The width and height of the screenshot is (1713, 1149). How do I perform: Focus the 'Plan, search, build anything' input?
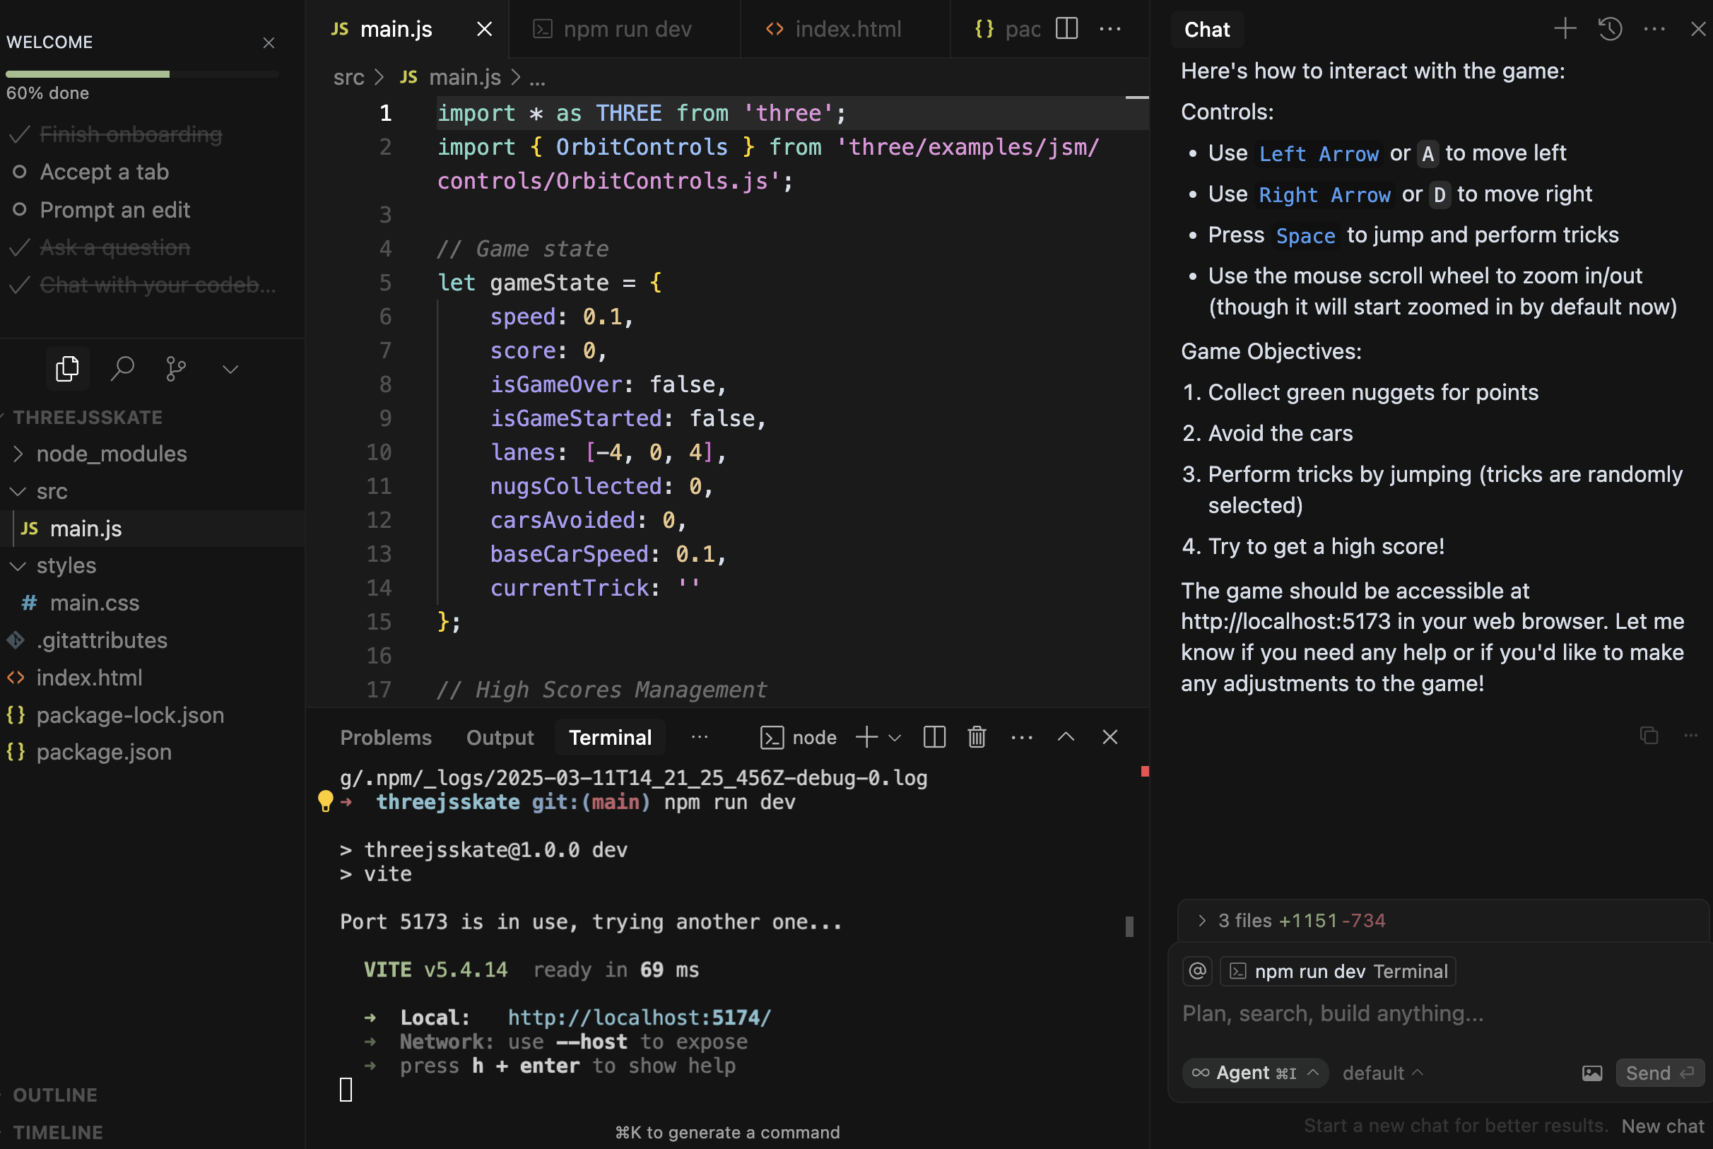click(x=1440, y=1013)
